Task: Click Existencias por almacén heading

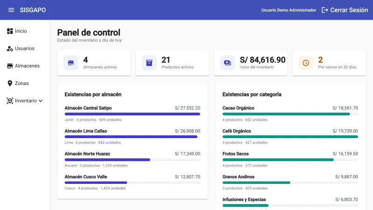Action: tap(93, 94)
